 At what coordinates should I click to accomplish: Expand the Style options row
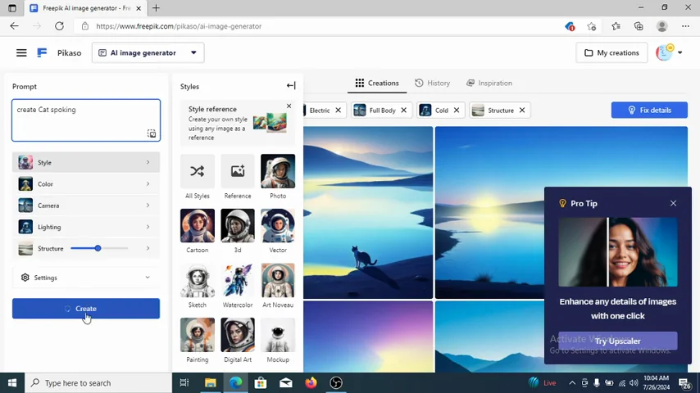86,162
